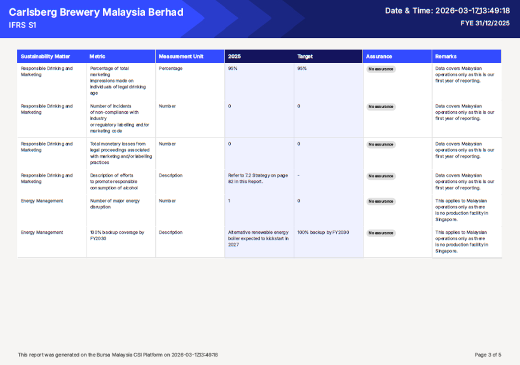Click the Bursa Malaysia CSI Platform footer text
The height and width of the screenshot is (365, 520).
(x=117, y=355)
